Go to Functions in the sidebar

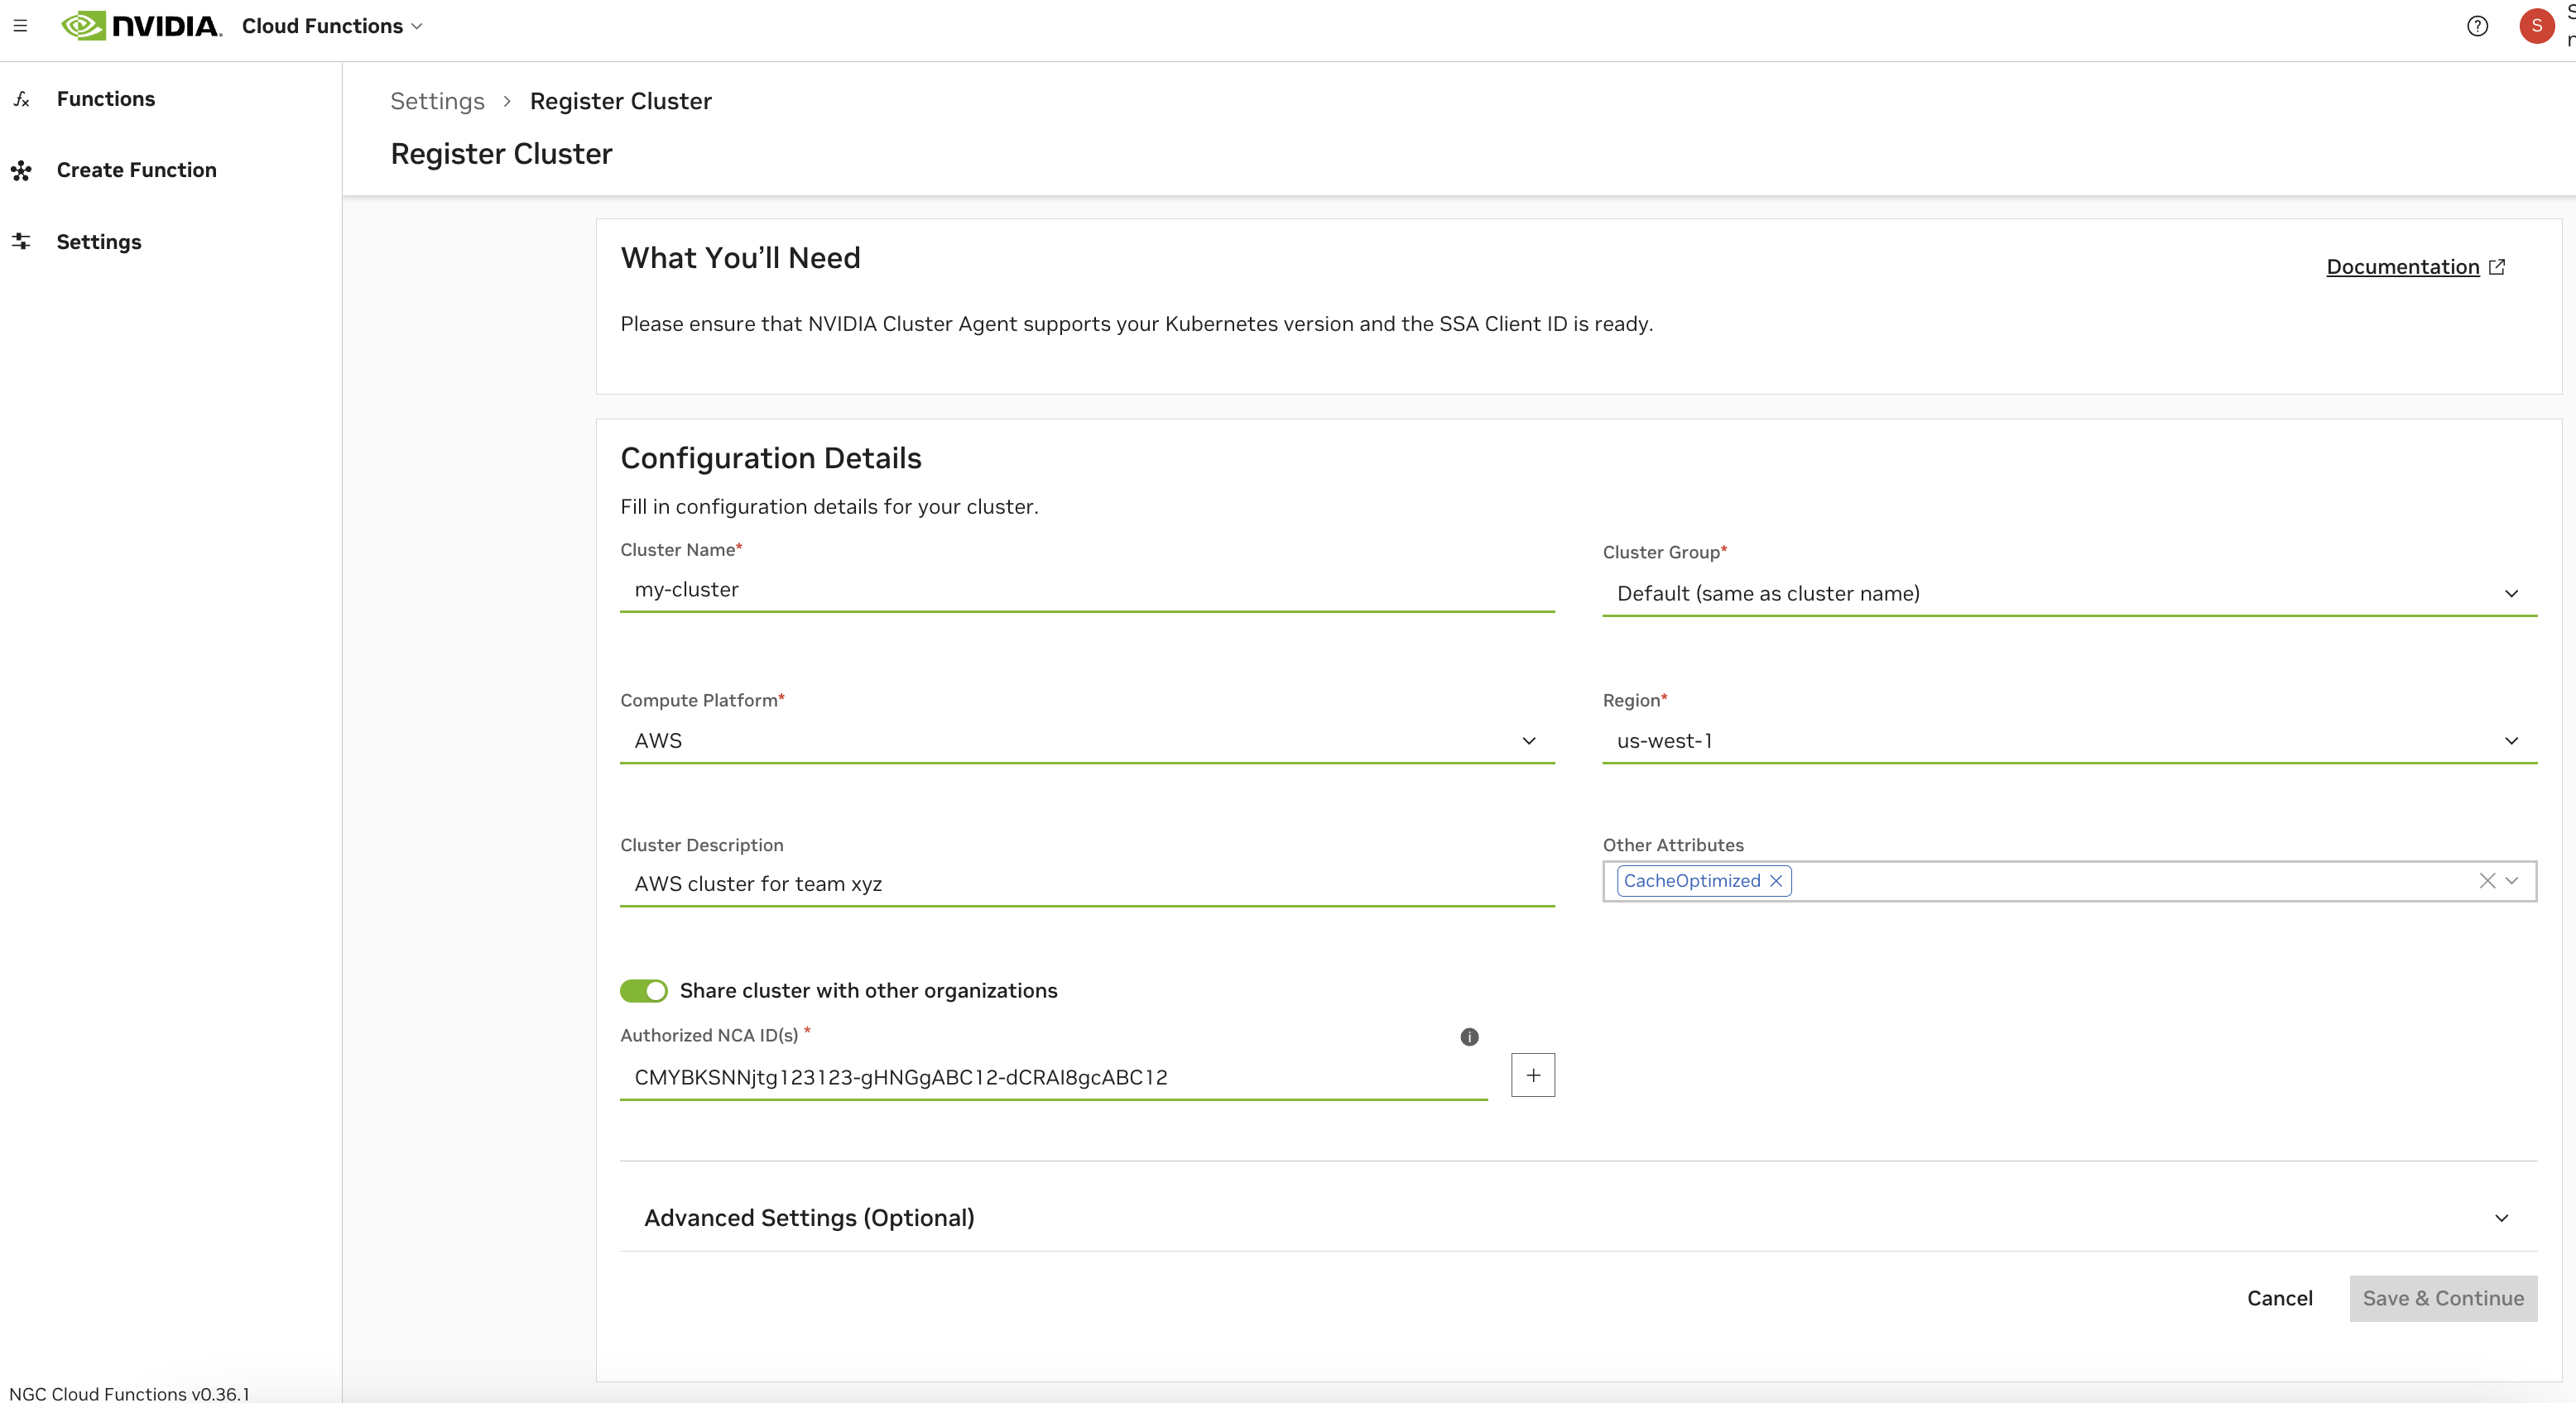pyautogui.click(x=106, y=99)
